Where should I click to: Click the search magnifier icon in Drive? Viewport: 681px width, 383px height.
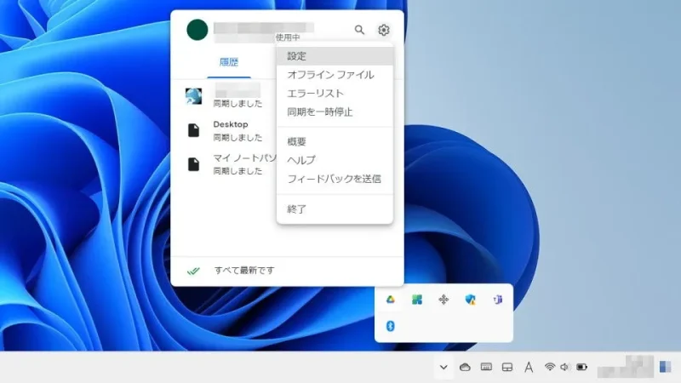pyautogui.click(x=359, y=30)
